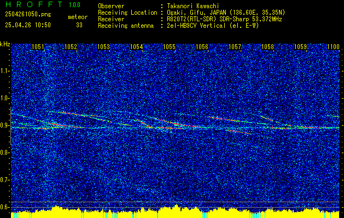
Task: Click the 1057 time marker
Action: point(235,47)
